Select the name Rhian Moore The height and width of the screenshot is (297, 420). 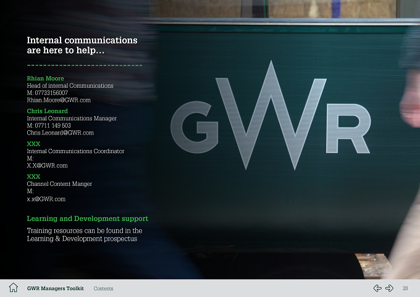[x=45, y=78]
